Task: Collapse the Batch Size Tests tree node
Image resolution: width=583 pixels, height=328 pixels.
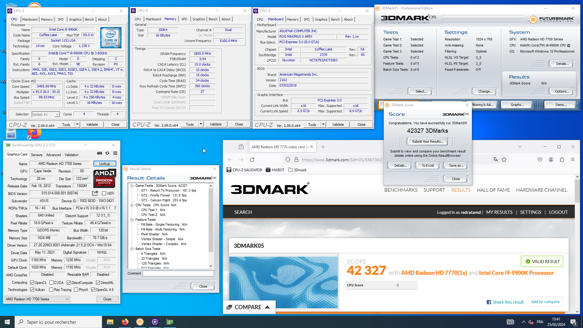Action: [x=132, y=249]
